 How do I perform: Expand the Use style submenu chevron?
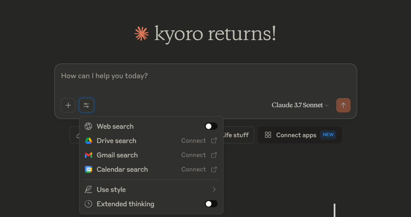[214, 190]
